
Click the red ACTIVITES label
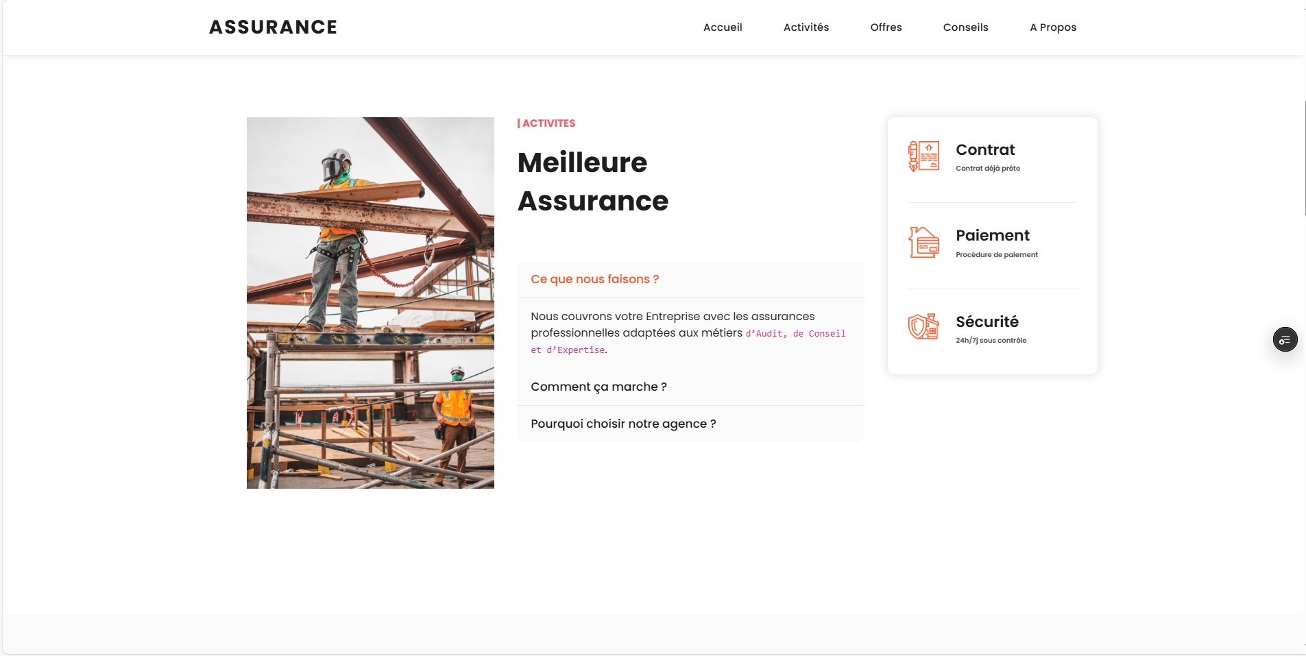tap(548, 123)
